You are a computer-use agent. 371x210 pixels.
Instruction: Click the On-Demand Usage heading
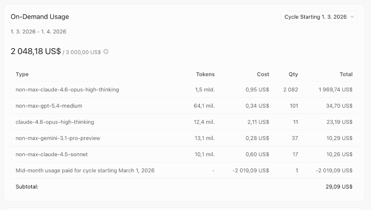pyautogui.click(x=40, y=17)
